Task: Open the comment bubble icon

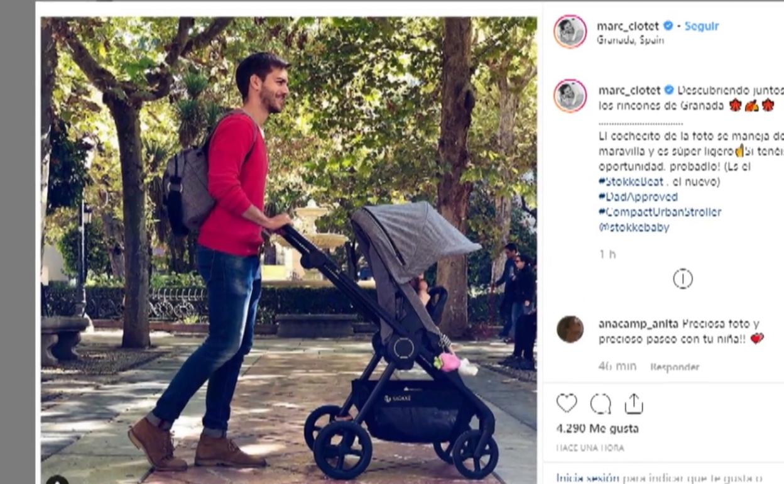Action: pyautogui.click(x=601, y=404)
